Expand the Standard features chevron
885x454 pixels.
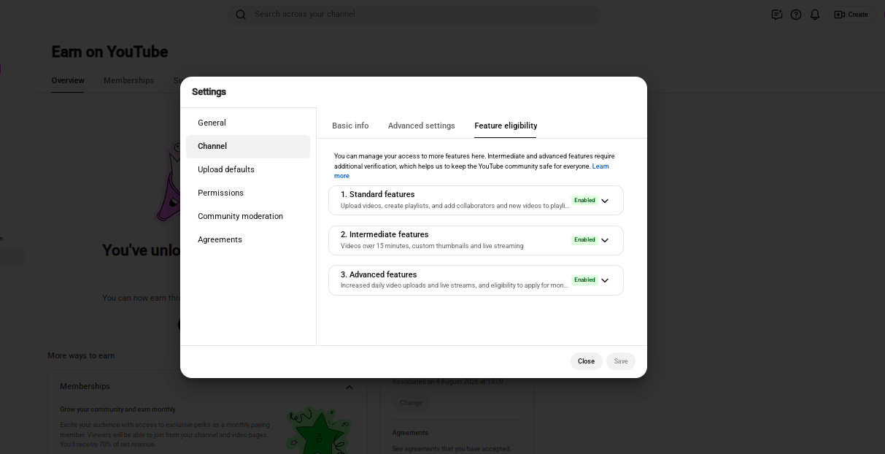[x=605, y=201]
